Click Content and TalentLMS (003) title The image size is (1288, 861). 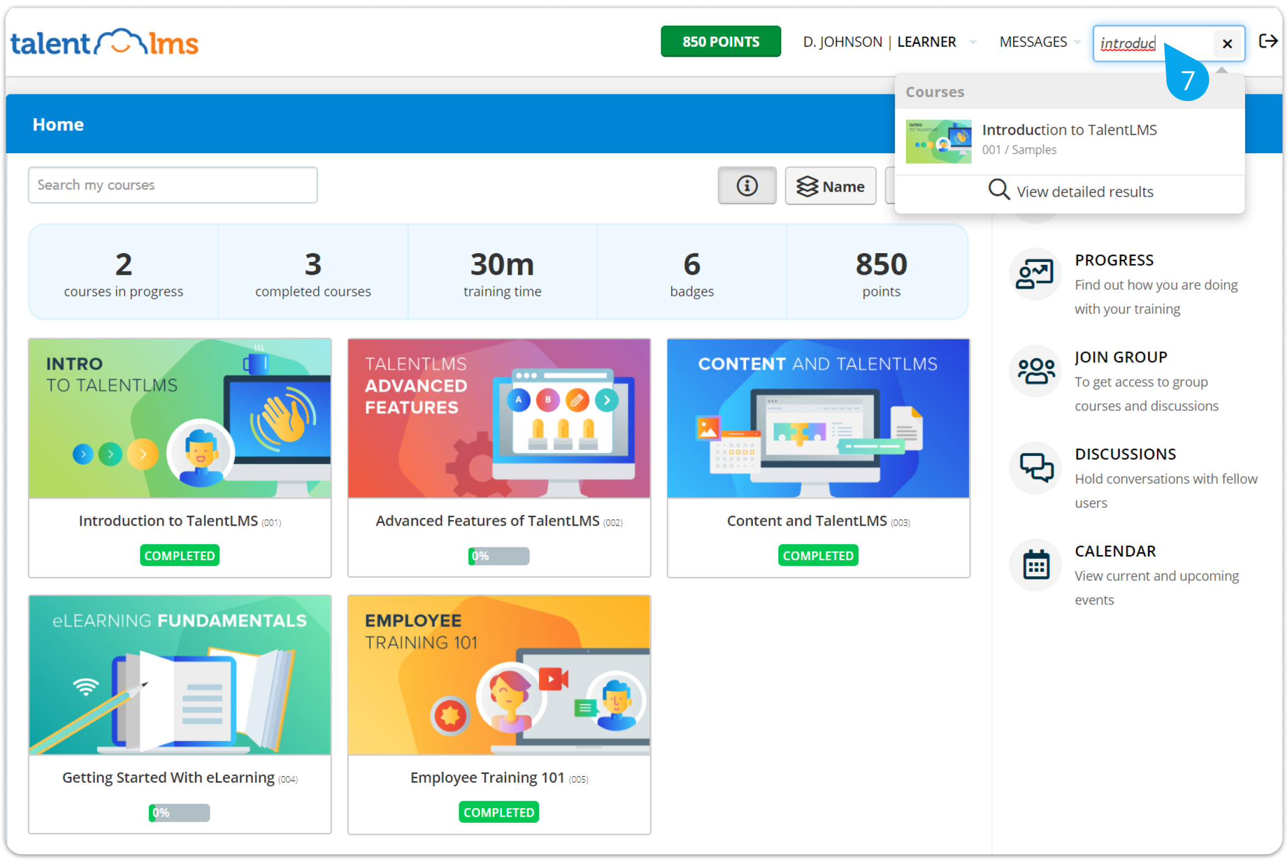818,521
